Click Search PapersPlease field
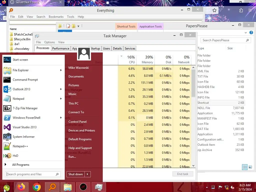The height and width of the screenshot is (192, 256). [226, 40]
